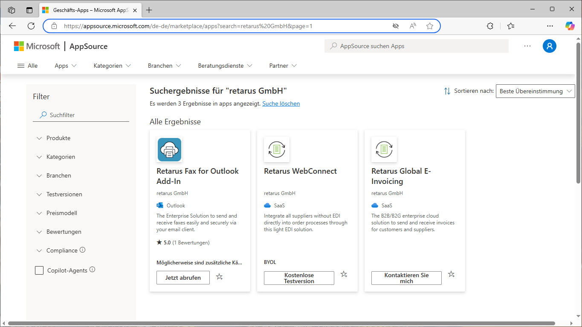Open Retarus Global E-Invoicing title link
The height and width of the screenshot is (327, 582).
(401, 176)
